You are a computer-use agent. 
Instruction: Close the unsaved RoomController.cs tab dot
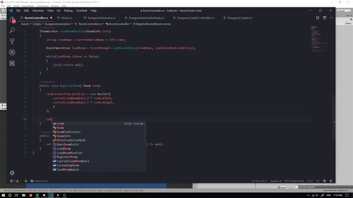click(51, 18)
